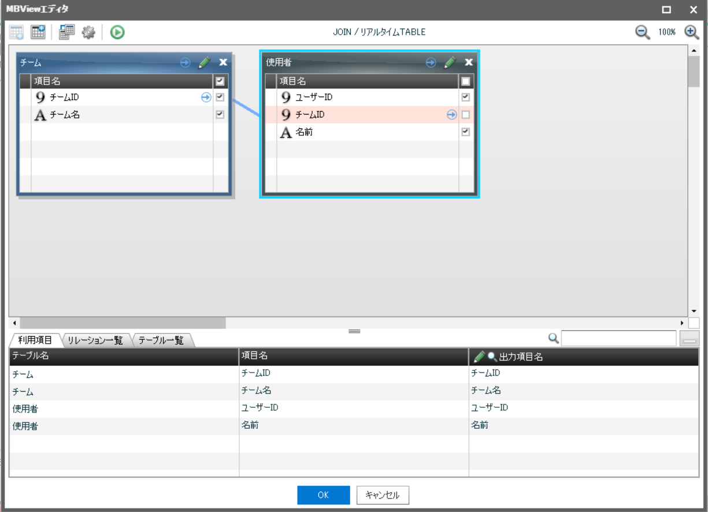Image resolution: width=708 pixels, height=512 pixels.
Task: Click the add table icon with plus badge
Action: [38, 32]
